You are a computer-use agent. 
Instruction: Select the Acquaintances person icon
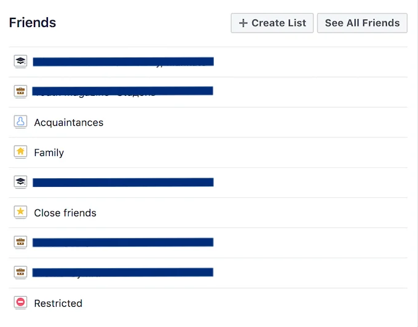pos(20,122)
